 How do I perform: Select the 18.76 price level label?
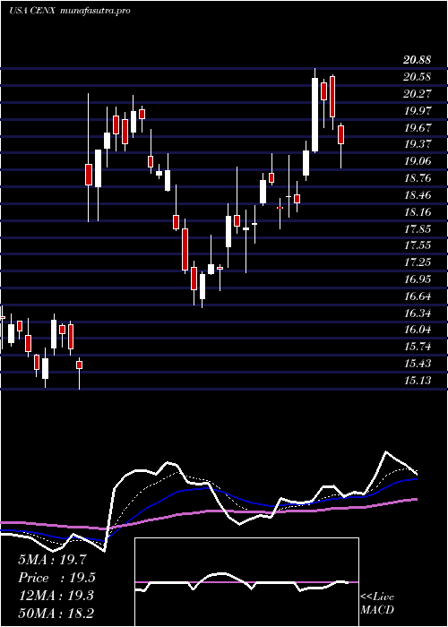[418, 178]
